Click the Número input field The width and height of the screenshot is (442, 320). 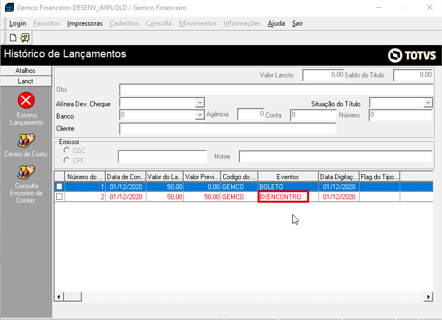(x=401, y=115)
